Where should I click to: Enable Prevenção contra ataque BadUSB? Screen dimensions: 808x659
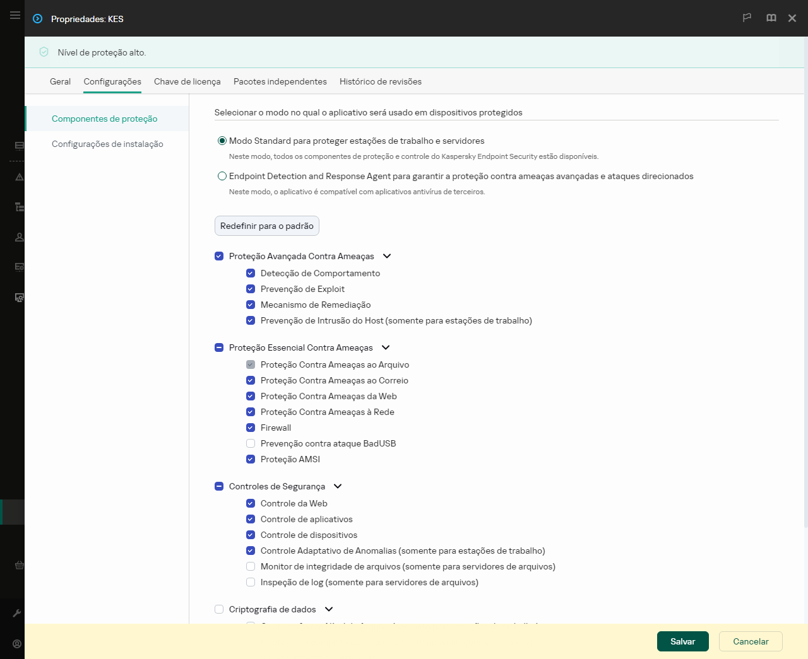pos(251,443)
